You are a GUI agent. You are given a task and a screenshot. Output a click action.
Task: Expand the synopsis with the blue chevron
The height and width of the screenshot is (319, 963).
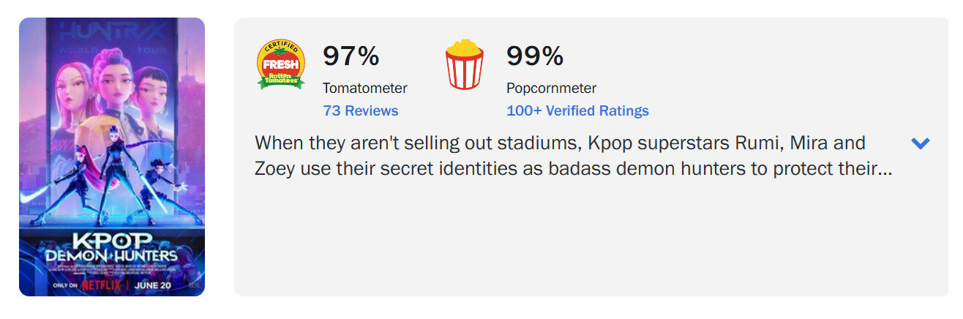(920, 143)
